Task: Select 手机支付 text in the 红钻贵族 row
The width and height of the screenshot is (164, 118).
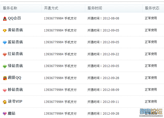Action: (70, 54)
